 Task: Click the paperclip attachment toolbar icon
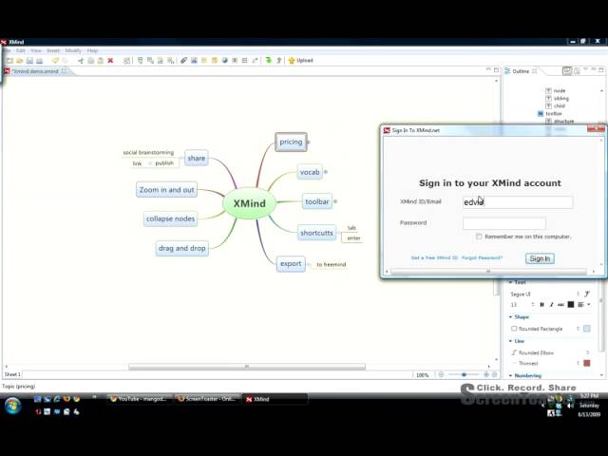pos(183,61)
